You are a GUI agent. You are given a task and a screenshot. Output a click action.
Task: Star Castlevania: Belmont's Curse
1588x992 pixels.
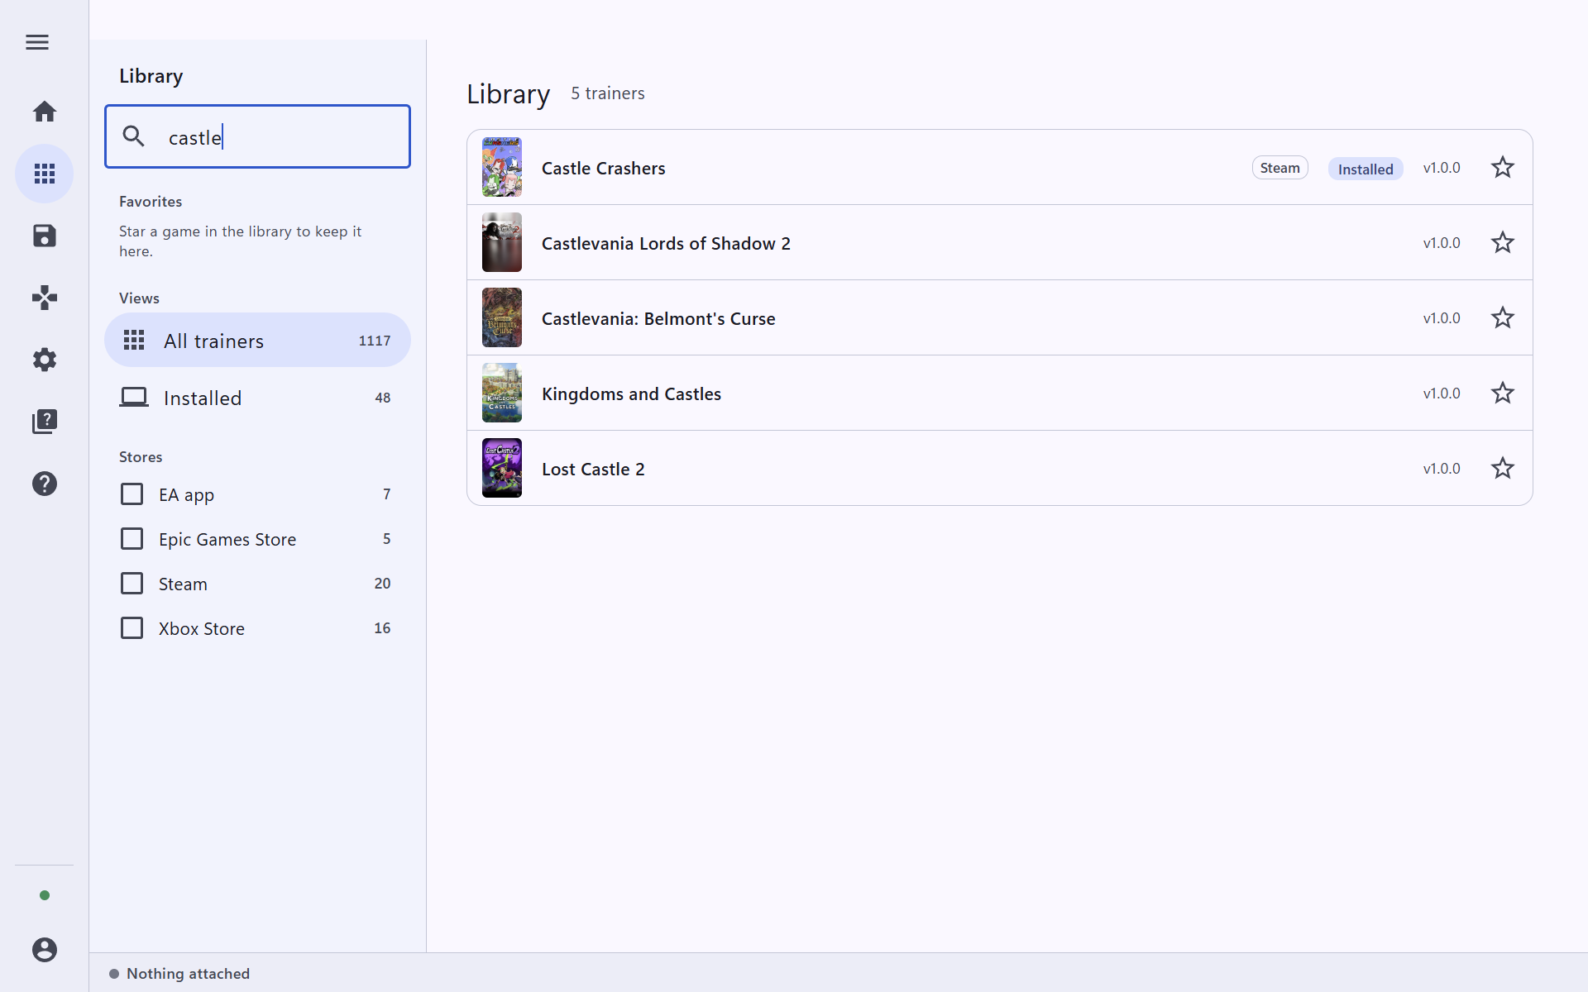click(x=1503, y=318)
